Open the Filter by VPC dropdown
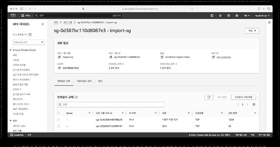This screenshot has height=147, width=280. pos(29,42)
